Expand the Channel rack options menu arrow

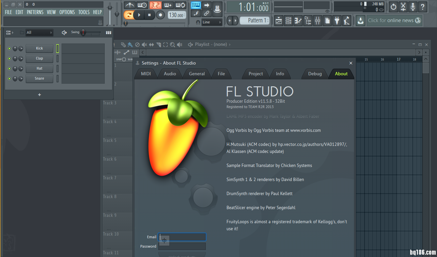pos(13,32)
